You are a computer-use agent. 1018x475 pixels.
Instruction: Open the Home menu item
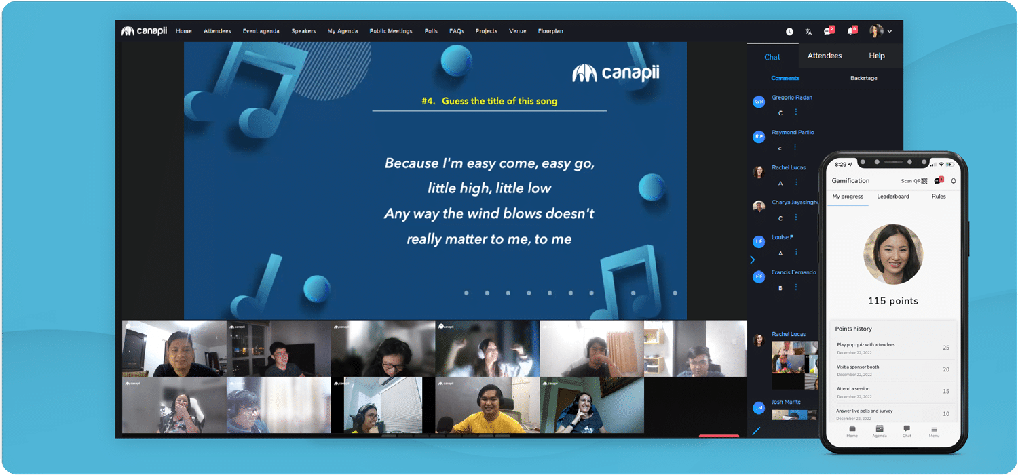tap(184, 31)
